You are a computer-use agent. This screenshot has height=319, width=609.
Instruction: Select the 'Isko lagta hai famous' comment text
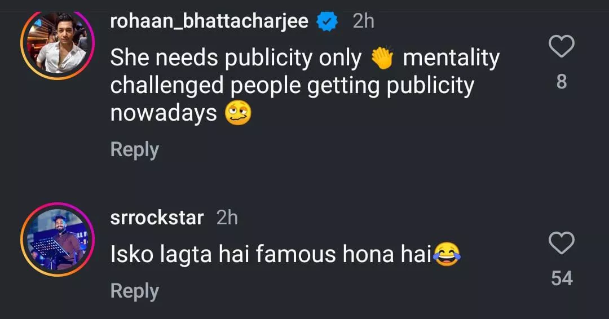[x=271, y=255]
